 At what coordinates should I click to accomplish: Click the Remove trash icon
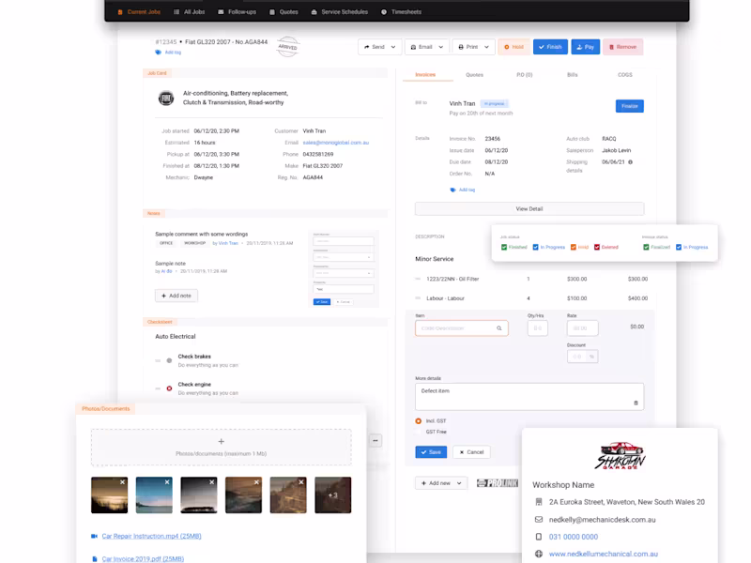pyautogui.click(x=611, y=47)
